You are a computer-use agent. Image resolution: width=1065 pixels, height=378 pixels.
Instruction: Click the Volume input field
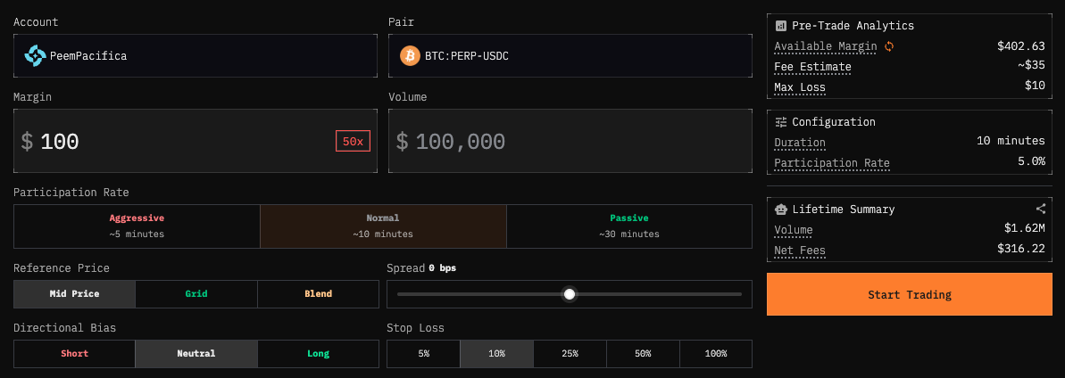tap(570, 142)
